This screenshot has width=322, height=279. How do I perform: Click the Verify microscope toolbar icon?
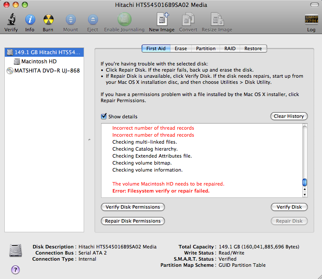pyautogui.click(x=11, y=19)
